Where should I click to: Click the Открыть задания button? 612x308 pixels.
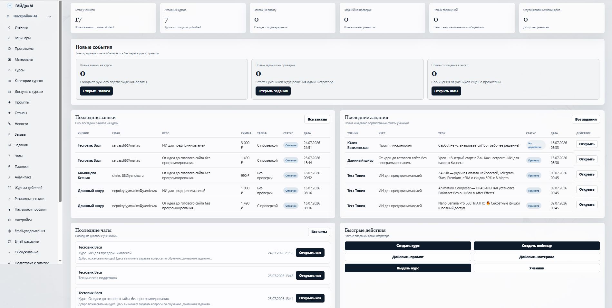coord(273,91)
